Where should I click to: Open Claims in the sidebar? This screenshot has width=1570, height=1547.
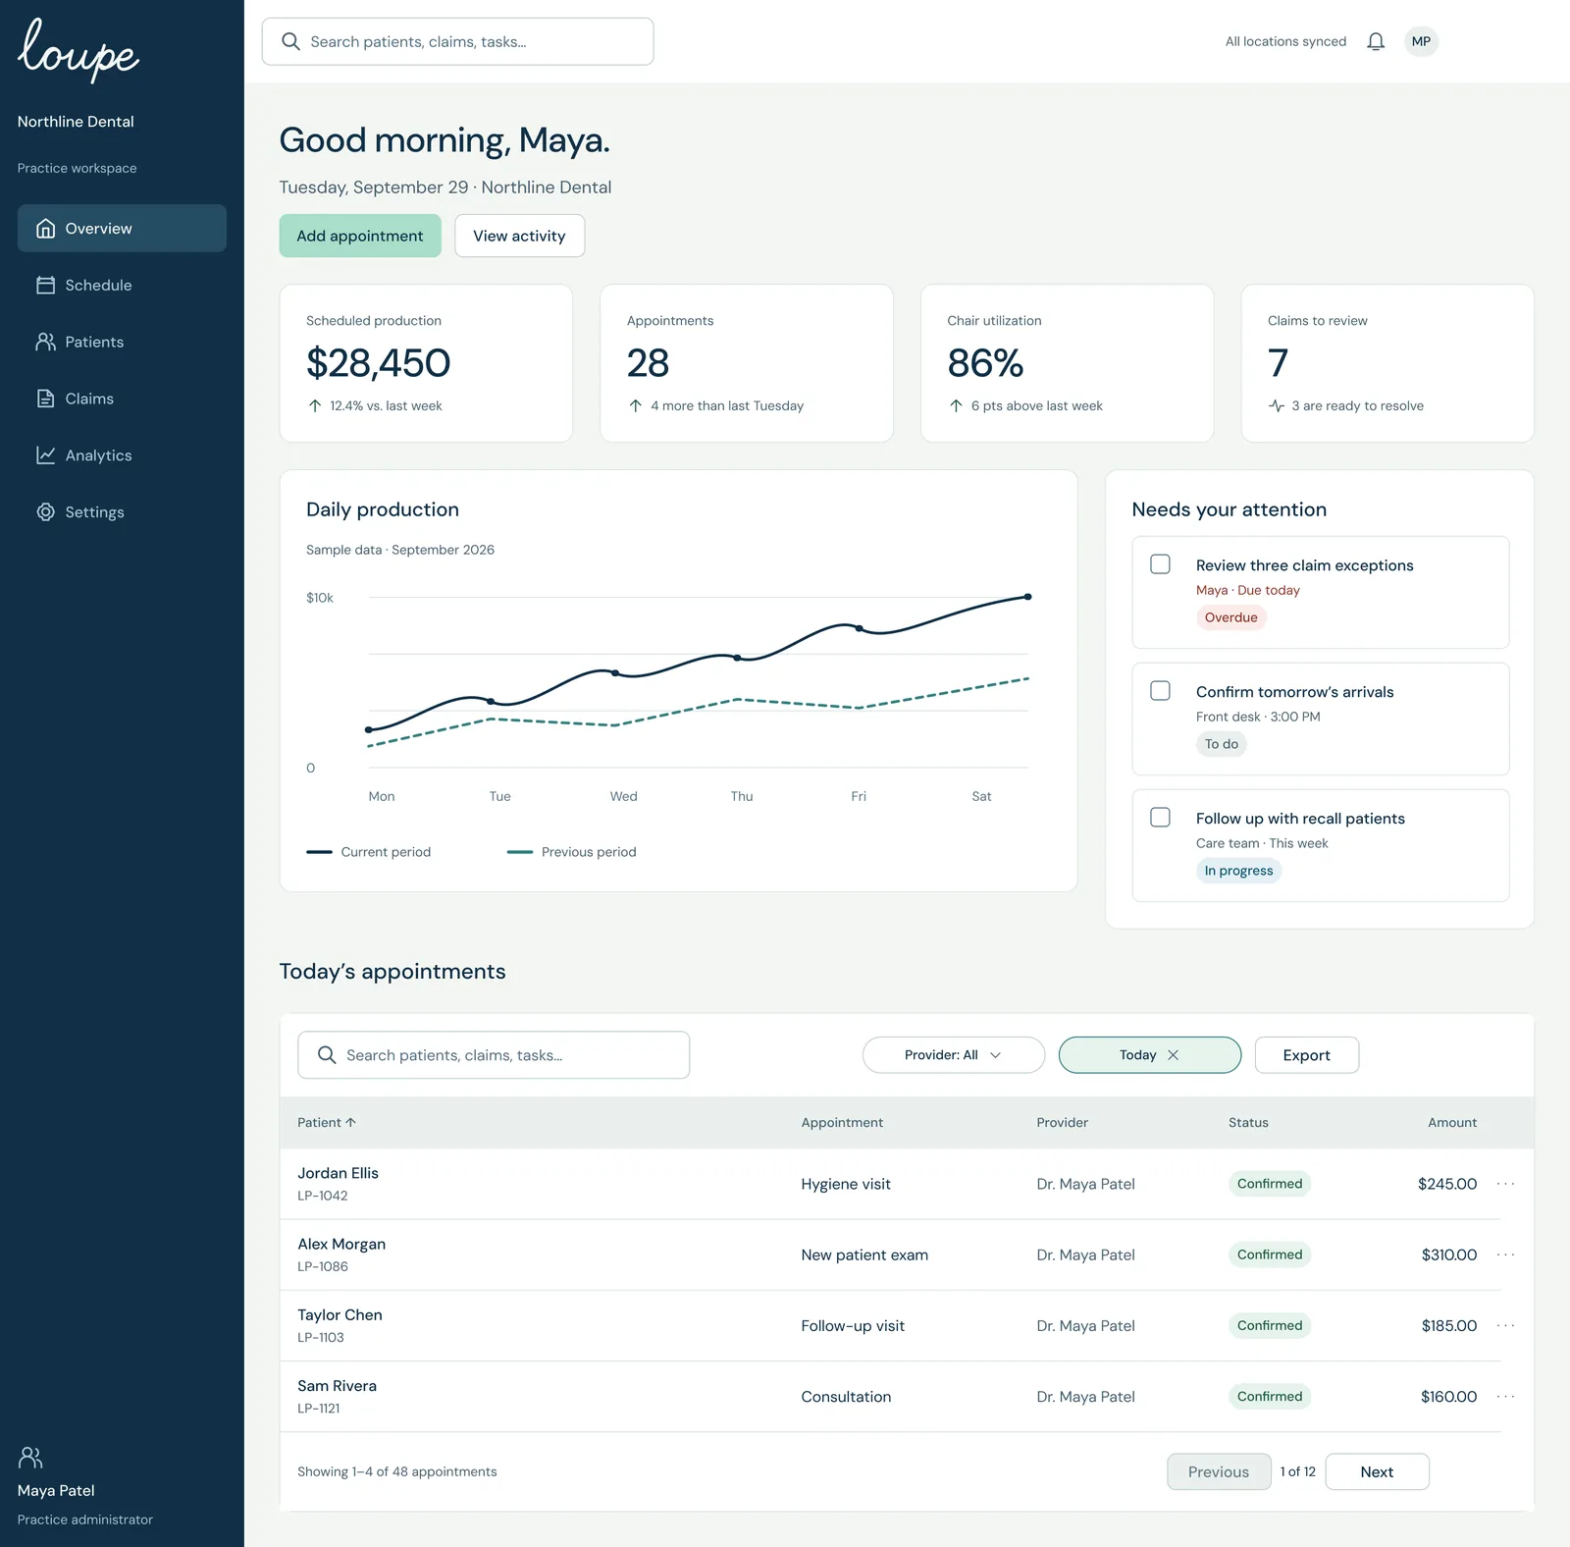point(122,399)
